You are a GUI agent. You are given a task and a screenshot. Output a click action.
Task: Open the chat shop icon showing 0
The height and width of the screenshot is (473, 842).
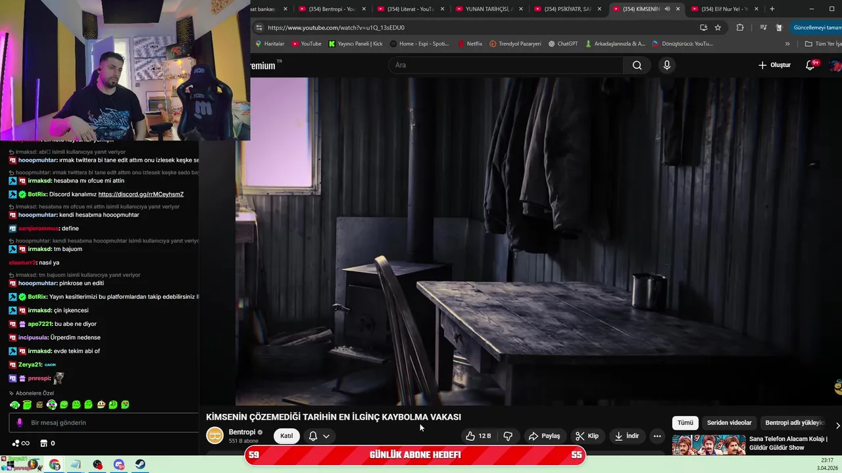(47, 443)
